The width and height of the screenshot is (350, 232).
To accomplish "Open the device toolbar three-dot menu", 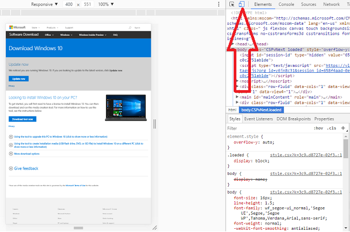I will [x=219, y=4].
